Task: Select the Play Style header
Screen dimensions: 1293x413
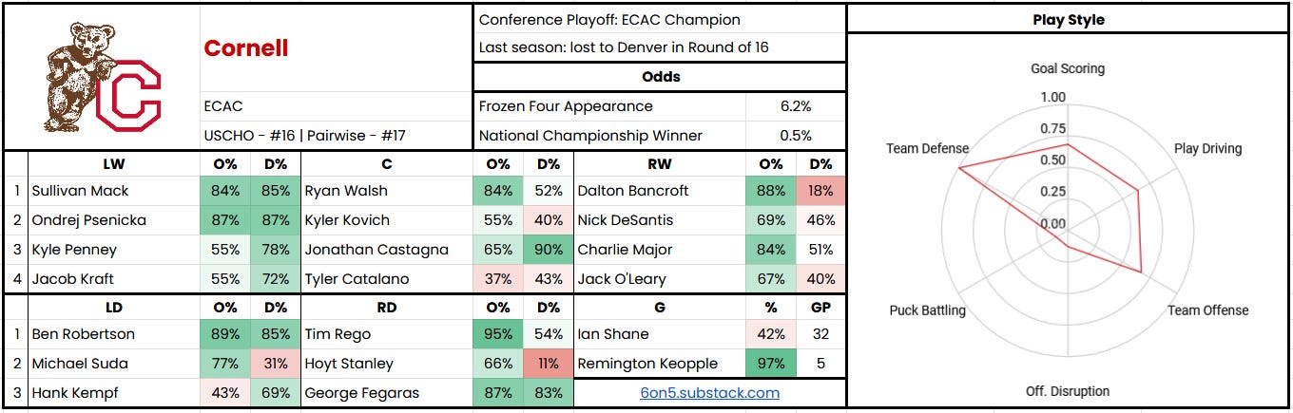Action: (x=1069, y=19)
